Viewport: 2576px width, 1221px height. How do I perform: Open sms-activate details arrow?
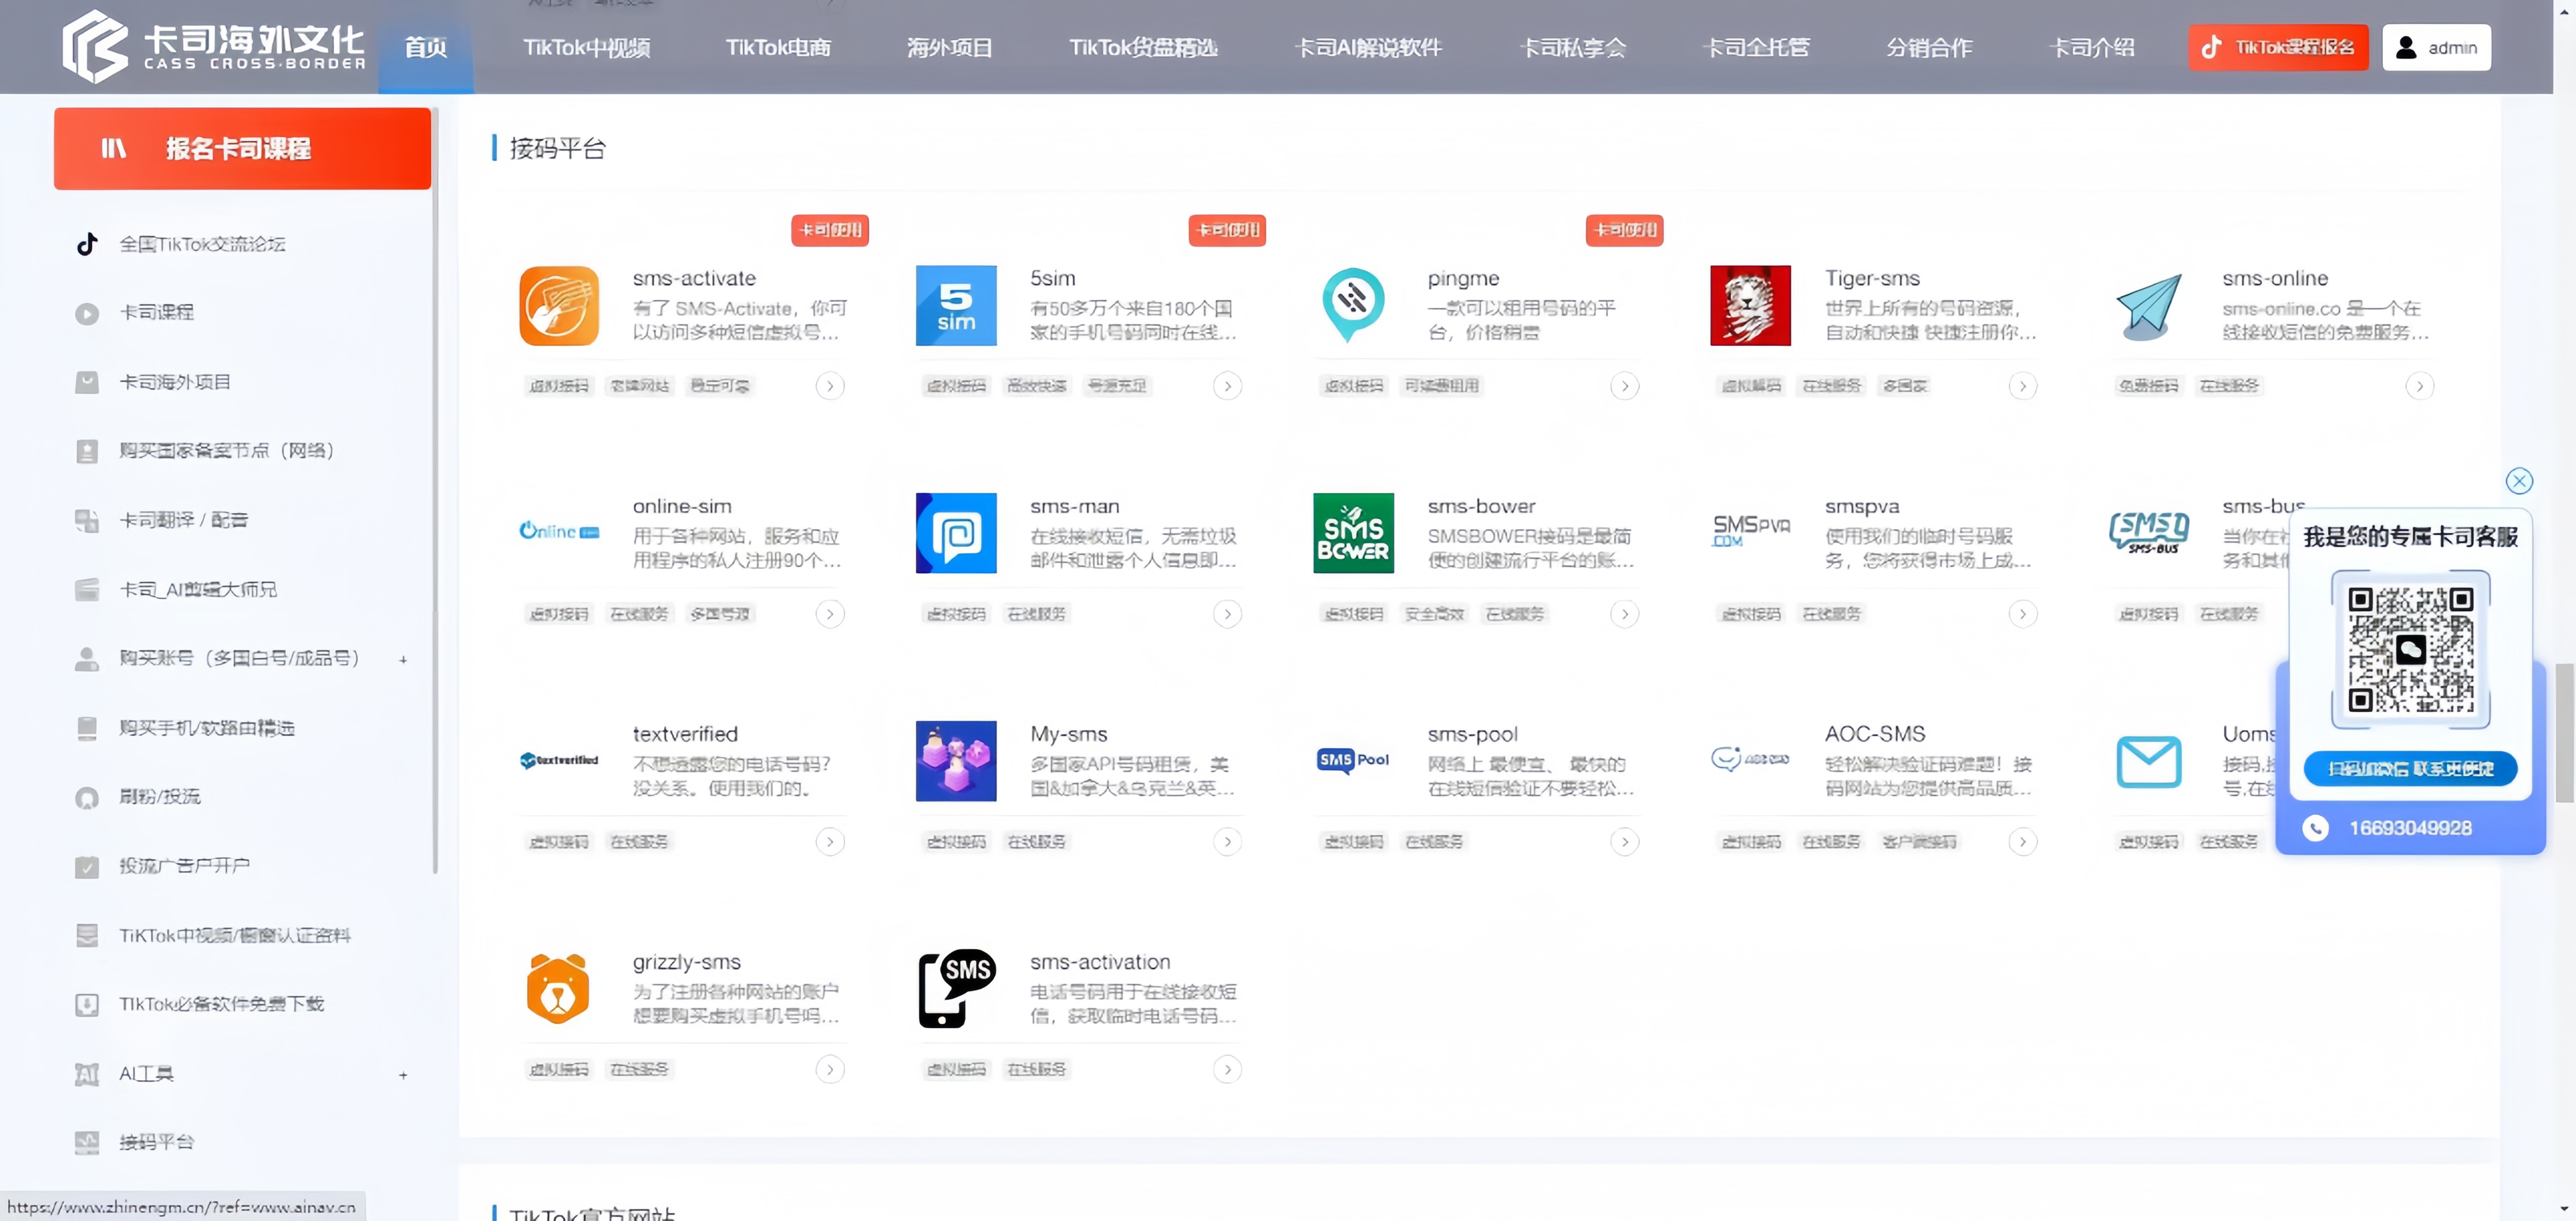coord(830,386)
